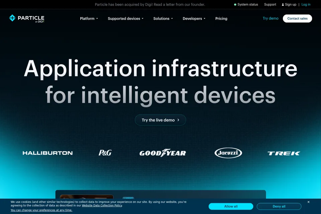
Task: Click the arrow in Try the live demo
Action: tap(178, 120)
